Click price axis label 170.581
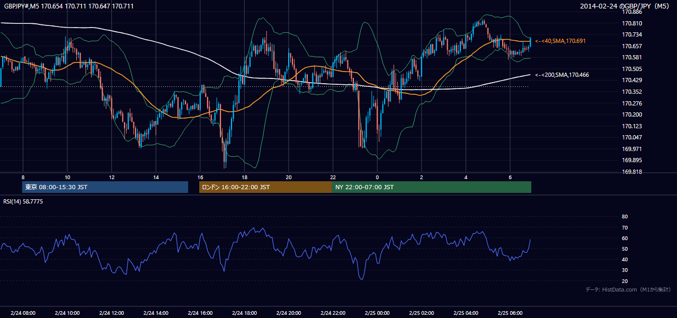677x318 pixels. 633,57
